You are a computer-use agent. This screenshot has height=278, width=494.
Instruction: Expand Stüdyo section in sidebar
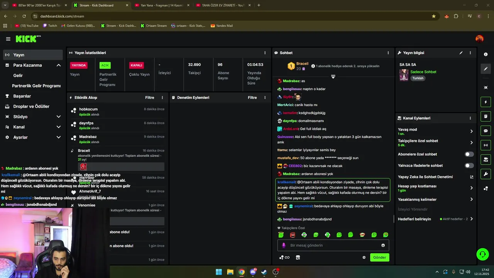point(59,117)
